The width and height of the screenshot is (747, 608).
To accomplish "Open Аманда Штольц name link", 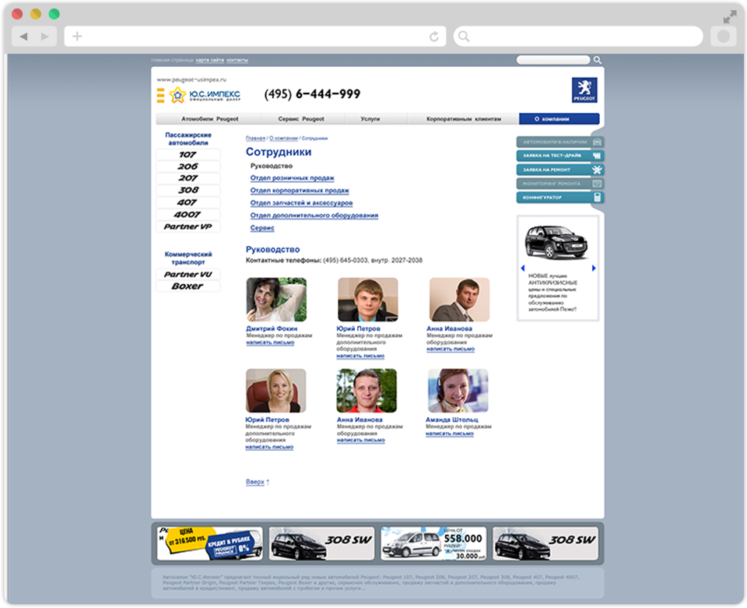I will coord(451,420).
